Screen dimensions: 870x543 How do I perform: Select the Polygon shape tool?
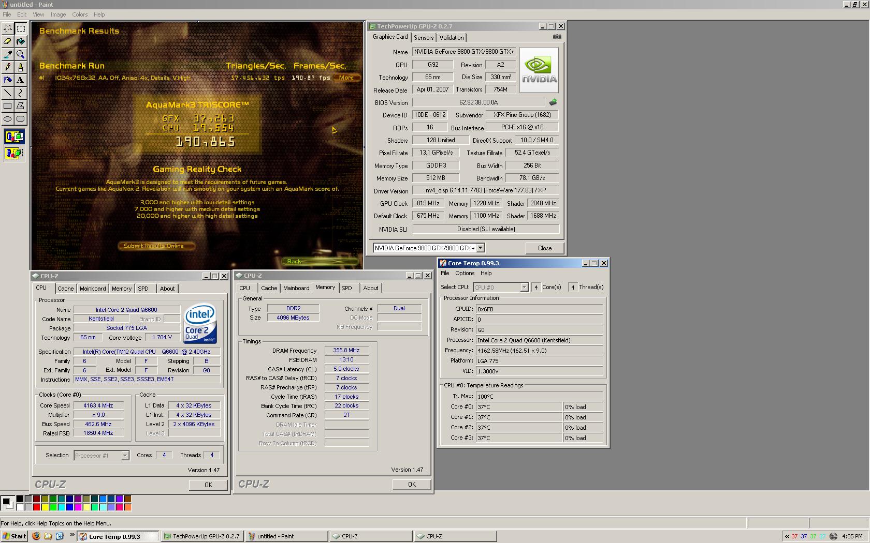pyautogui.click(x=21, y=106)
